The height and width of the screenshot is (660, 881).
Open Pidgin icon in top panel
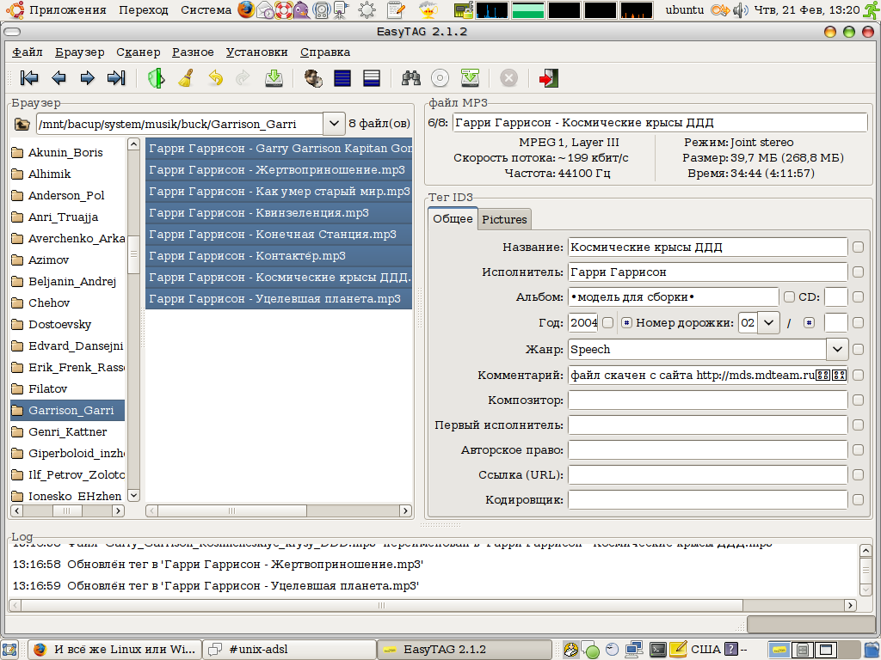302,9
